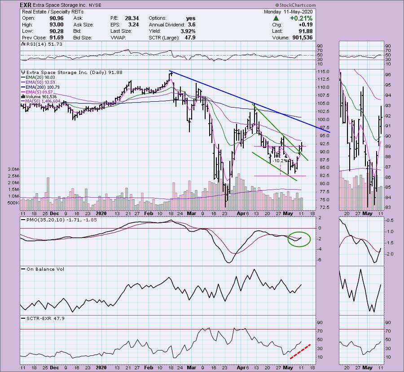Click the Chg value +0.19
Screen dimensions: 404x372
[306, 25]
